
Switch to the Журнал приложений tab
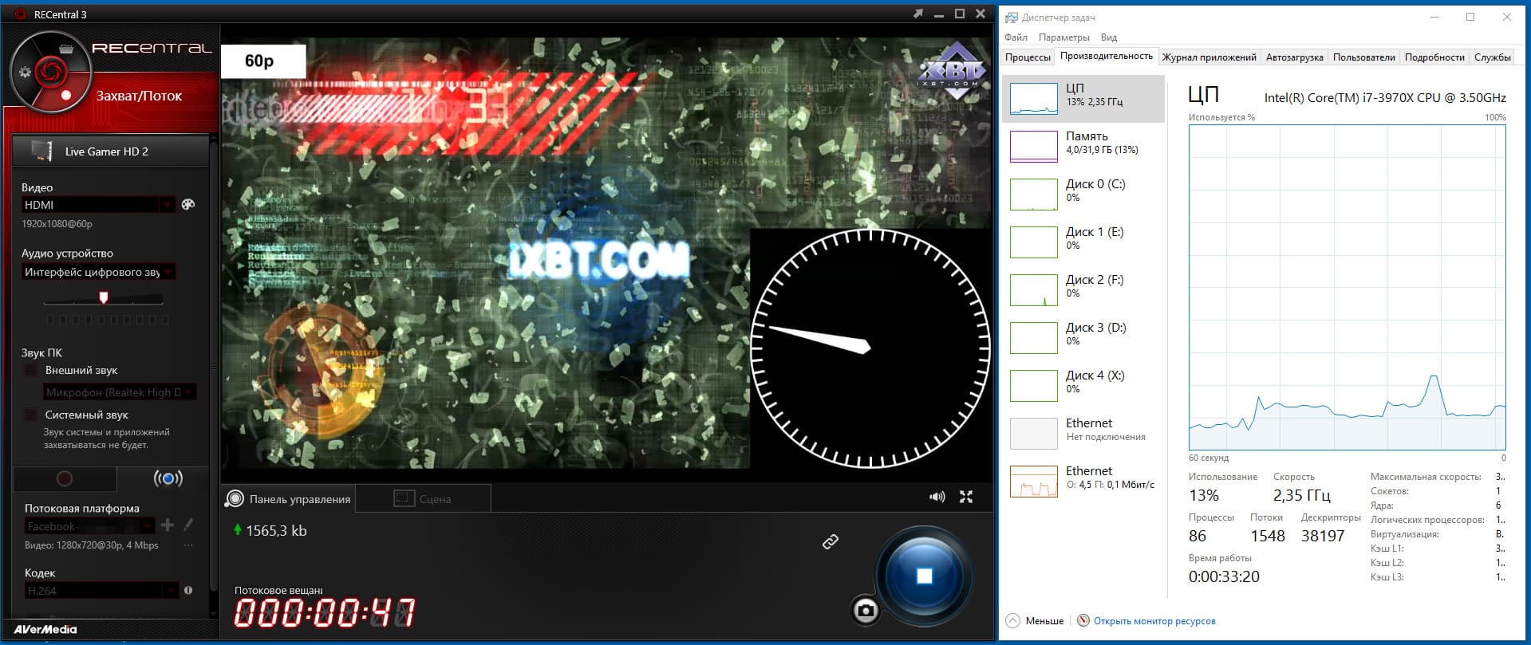(x=1209, y=57)
